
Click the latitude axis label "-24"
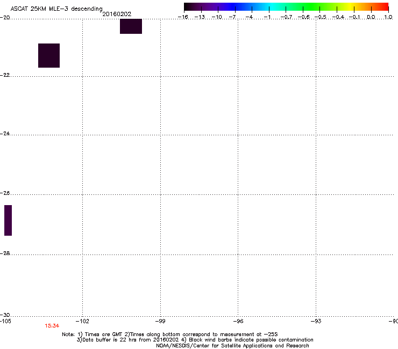click(5, 134)
